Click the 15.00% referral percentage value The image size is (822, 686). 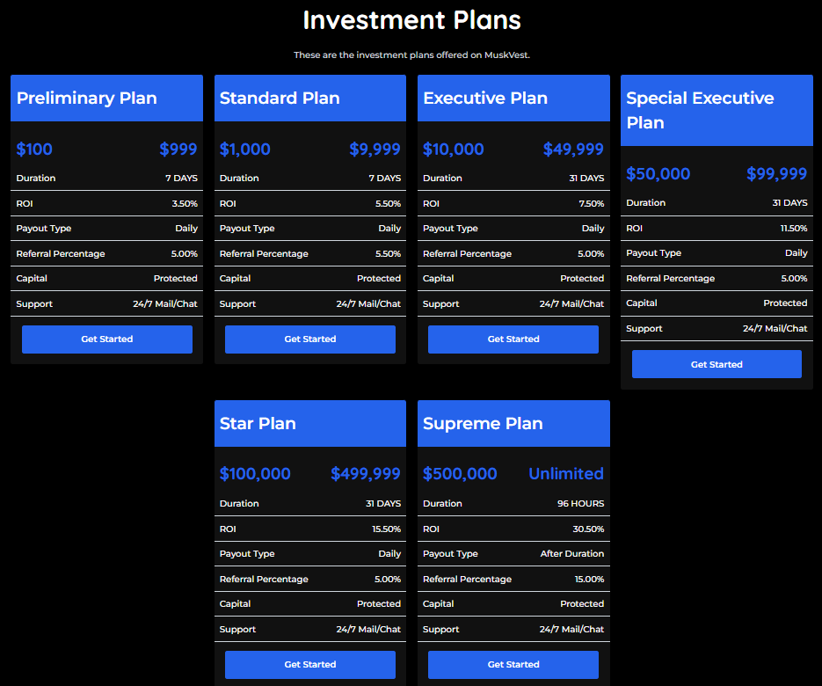[588, 580]
